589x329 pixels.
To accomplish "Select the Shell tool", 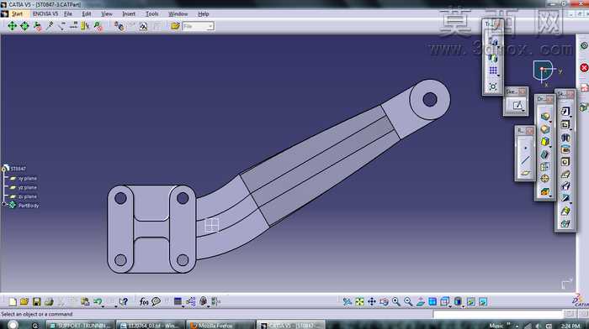I will [545, 154].
